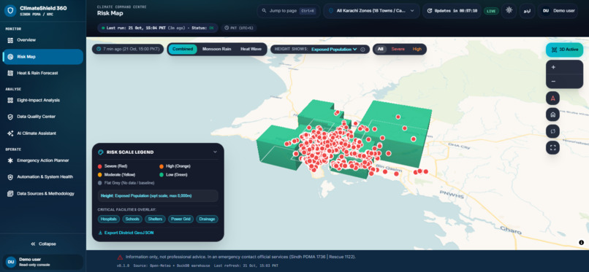Click the info icon beside Exposed Population
The height and width of the screenshot is (272, 589).
pyautogui.click(x=363, y=50)
